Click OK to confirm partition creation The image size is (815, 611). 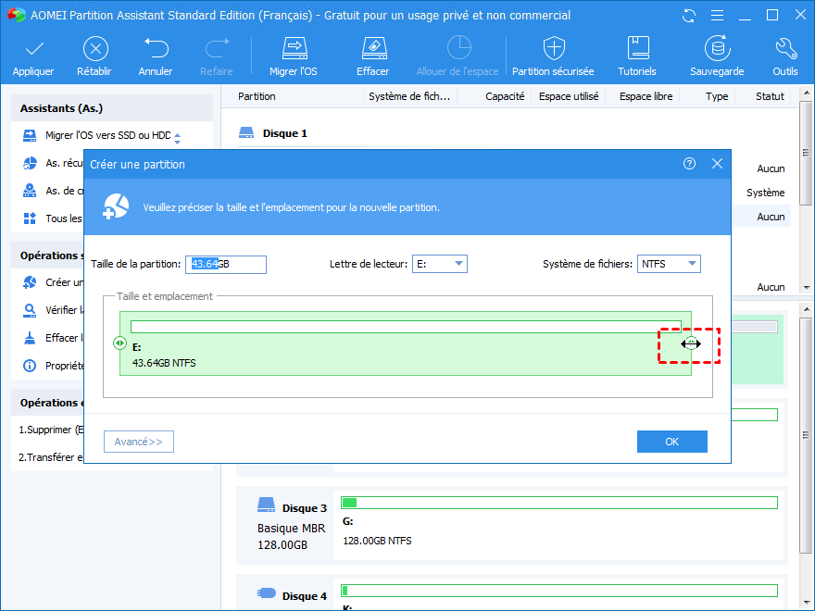tap(672, 442)
